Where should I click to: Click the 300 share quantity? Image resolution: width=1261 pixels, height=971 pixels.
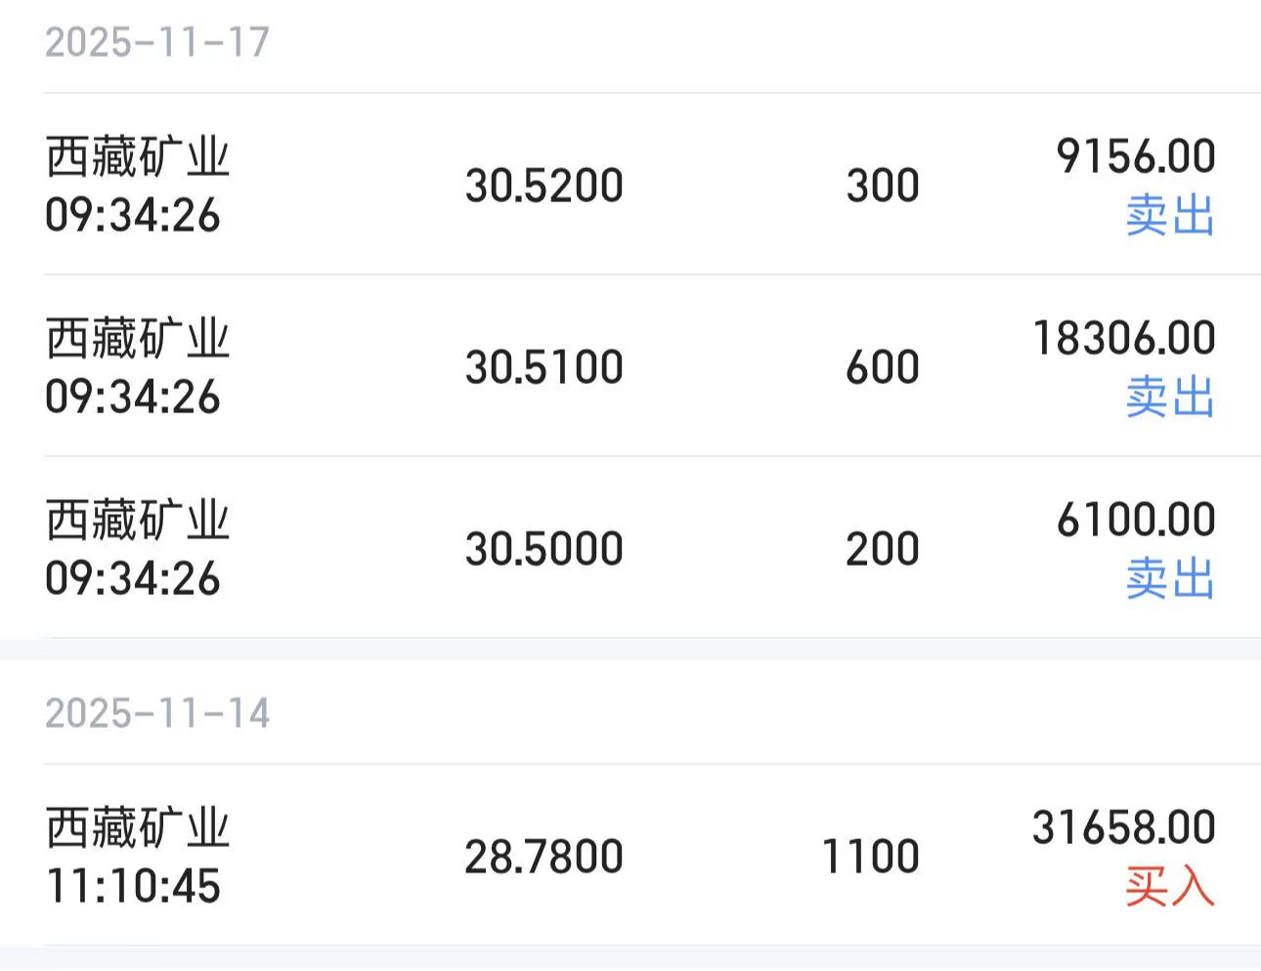[x=882, y=186]
